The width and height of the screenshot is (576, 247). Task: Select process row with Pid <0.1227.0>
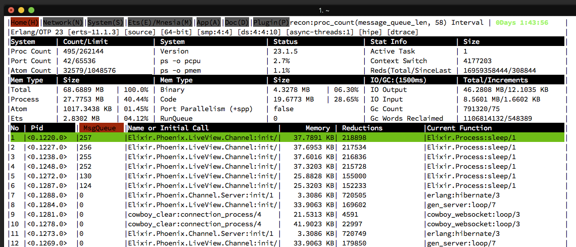pyautogui.click(x=288, y=147)
